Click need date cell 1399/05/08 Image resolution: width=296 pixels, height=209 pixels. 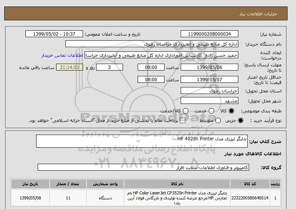coord(30,198)
